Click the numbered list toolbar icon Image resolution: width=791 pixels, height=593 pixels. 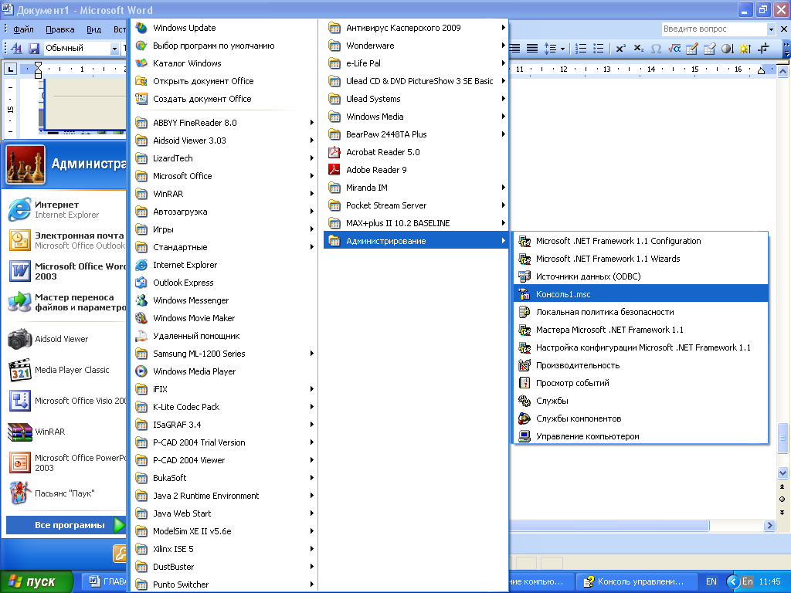pyautogui.click(x=581, y=49)
